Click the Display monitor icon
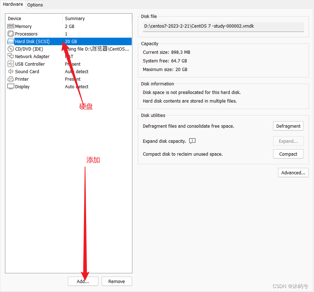 click(x=11, y=86)
